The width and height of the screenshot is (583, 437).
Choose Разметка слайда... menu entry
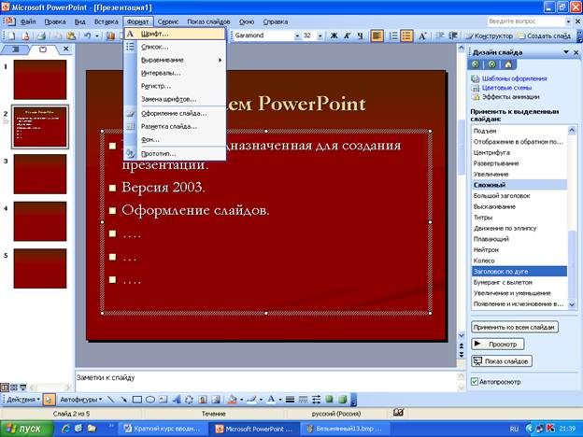coord(175,126)
